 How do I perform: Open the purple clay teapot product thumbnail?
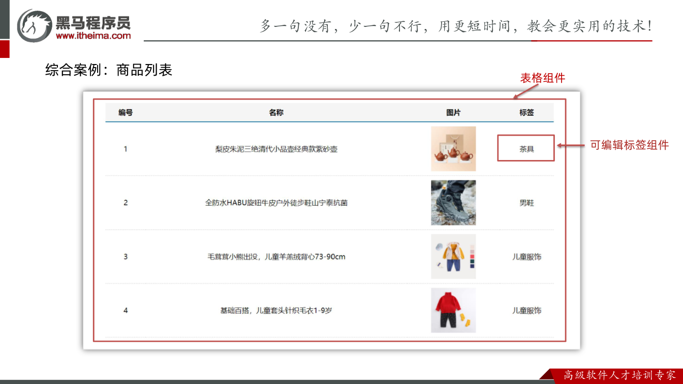[x=453, y=149]
